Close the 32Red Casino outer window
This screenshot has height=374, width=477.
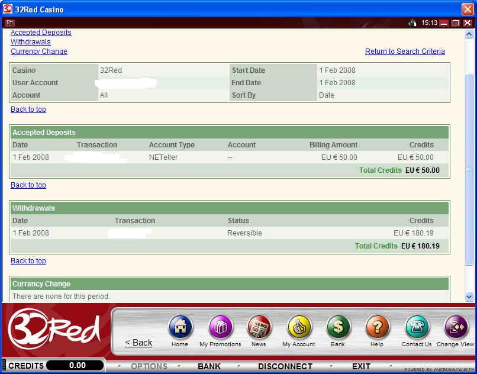[x=468, y=9]
